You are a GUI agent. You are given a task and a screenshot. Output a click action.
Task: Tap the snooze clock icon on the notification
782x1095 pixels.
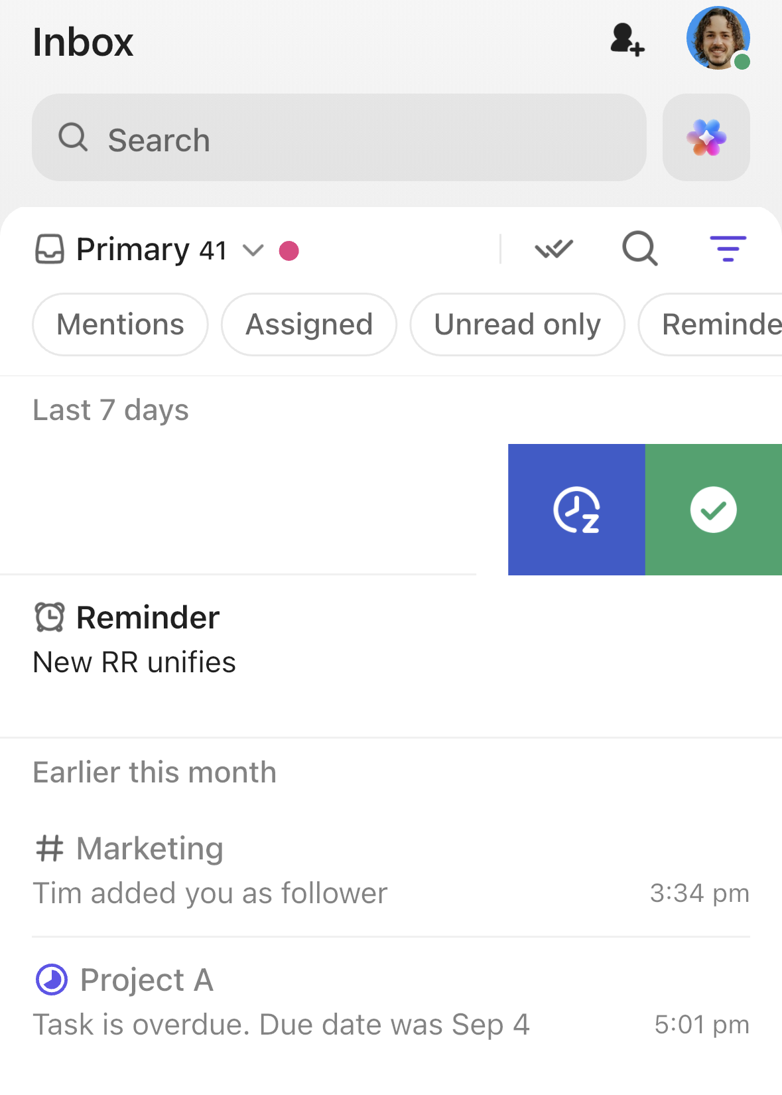pyautogui.click(x=576, y=509)
